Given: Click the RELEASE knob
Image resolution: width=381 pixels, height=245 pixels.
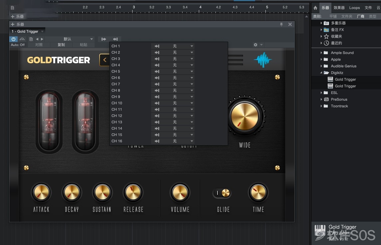Looking at the screenshot, I should [x=133, y=192].
